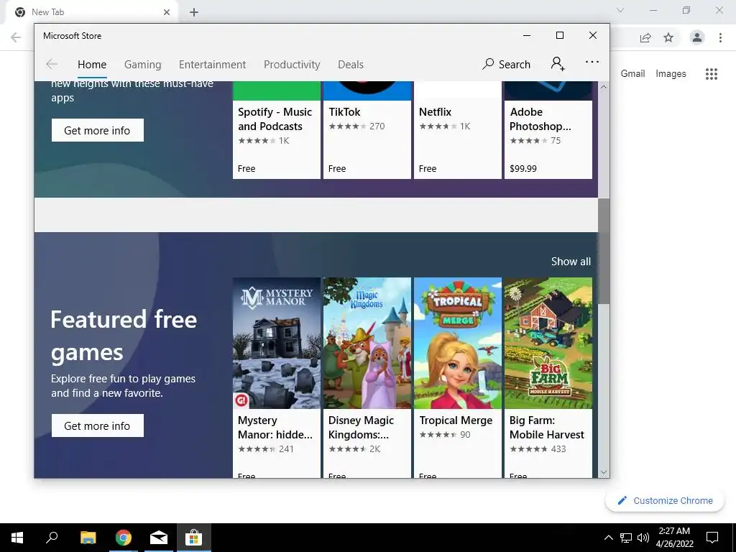Open Chrome three-dots menu
736x552 pixels.
(x=720, y=37)
